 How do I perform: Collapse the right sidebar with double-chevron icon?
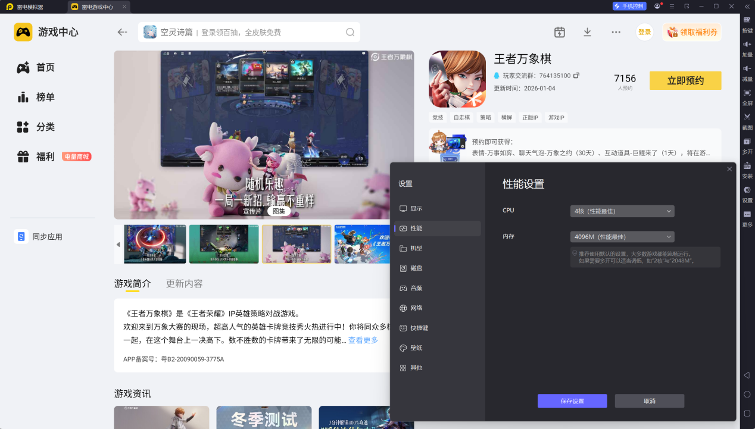coord(747,6)
